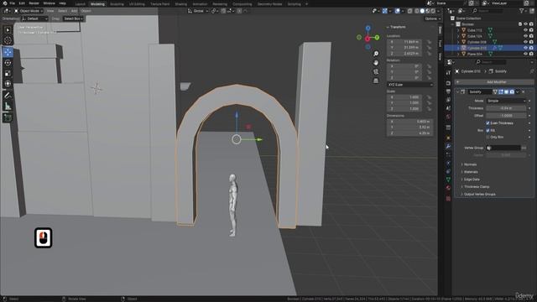Image resolution: width=537 pixels, height=302 pixels.
Task: Switch to the Sculpting workspace tab
Action: pos(117,4)
